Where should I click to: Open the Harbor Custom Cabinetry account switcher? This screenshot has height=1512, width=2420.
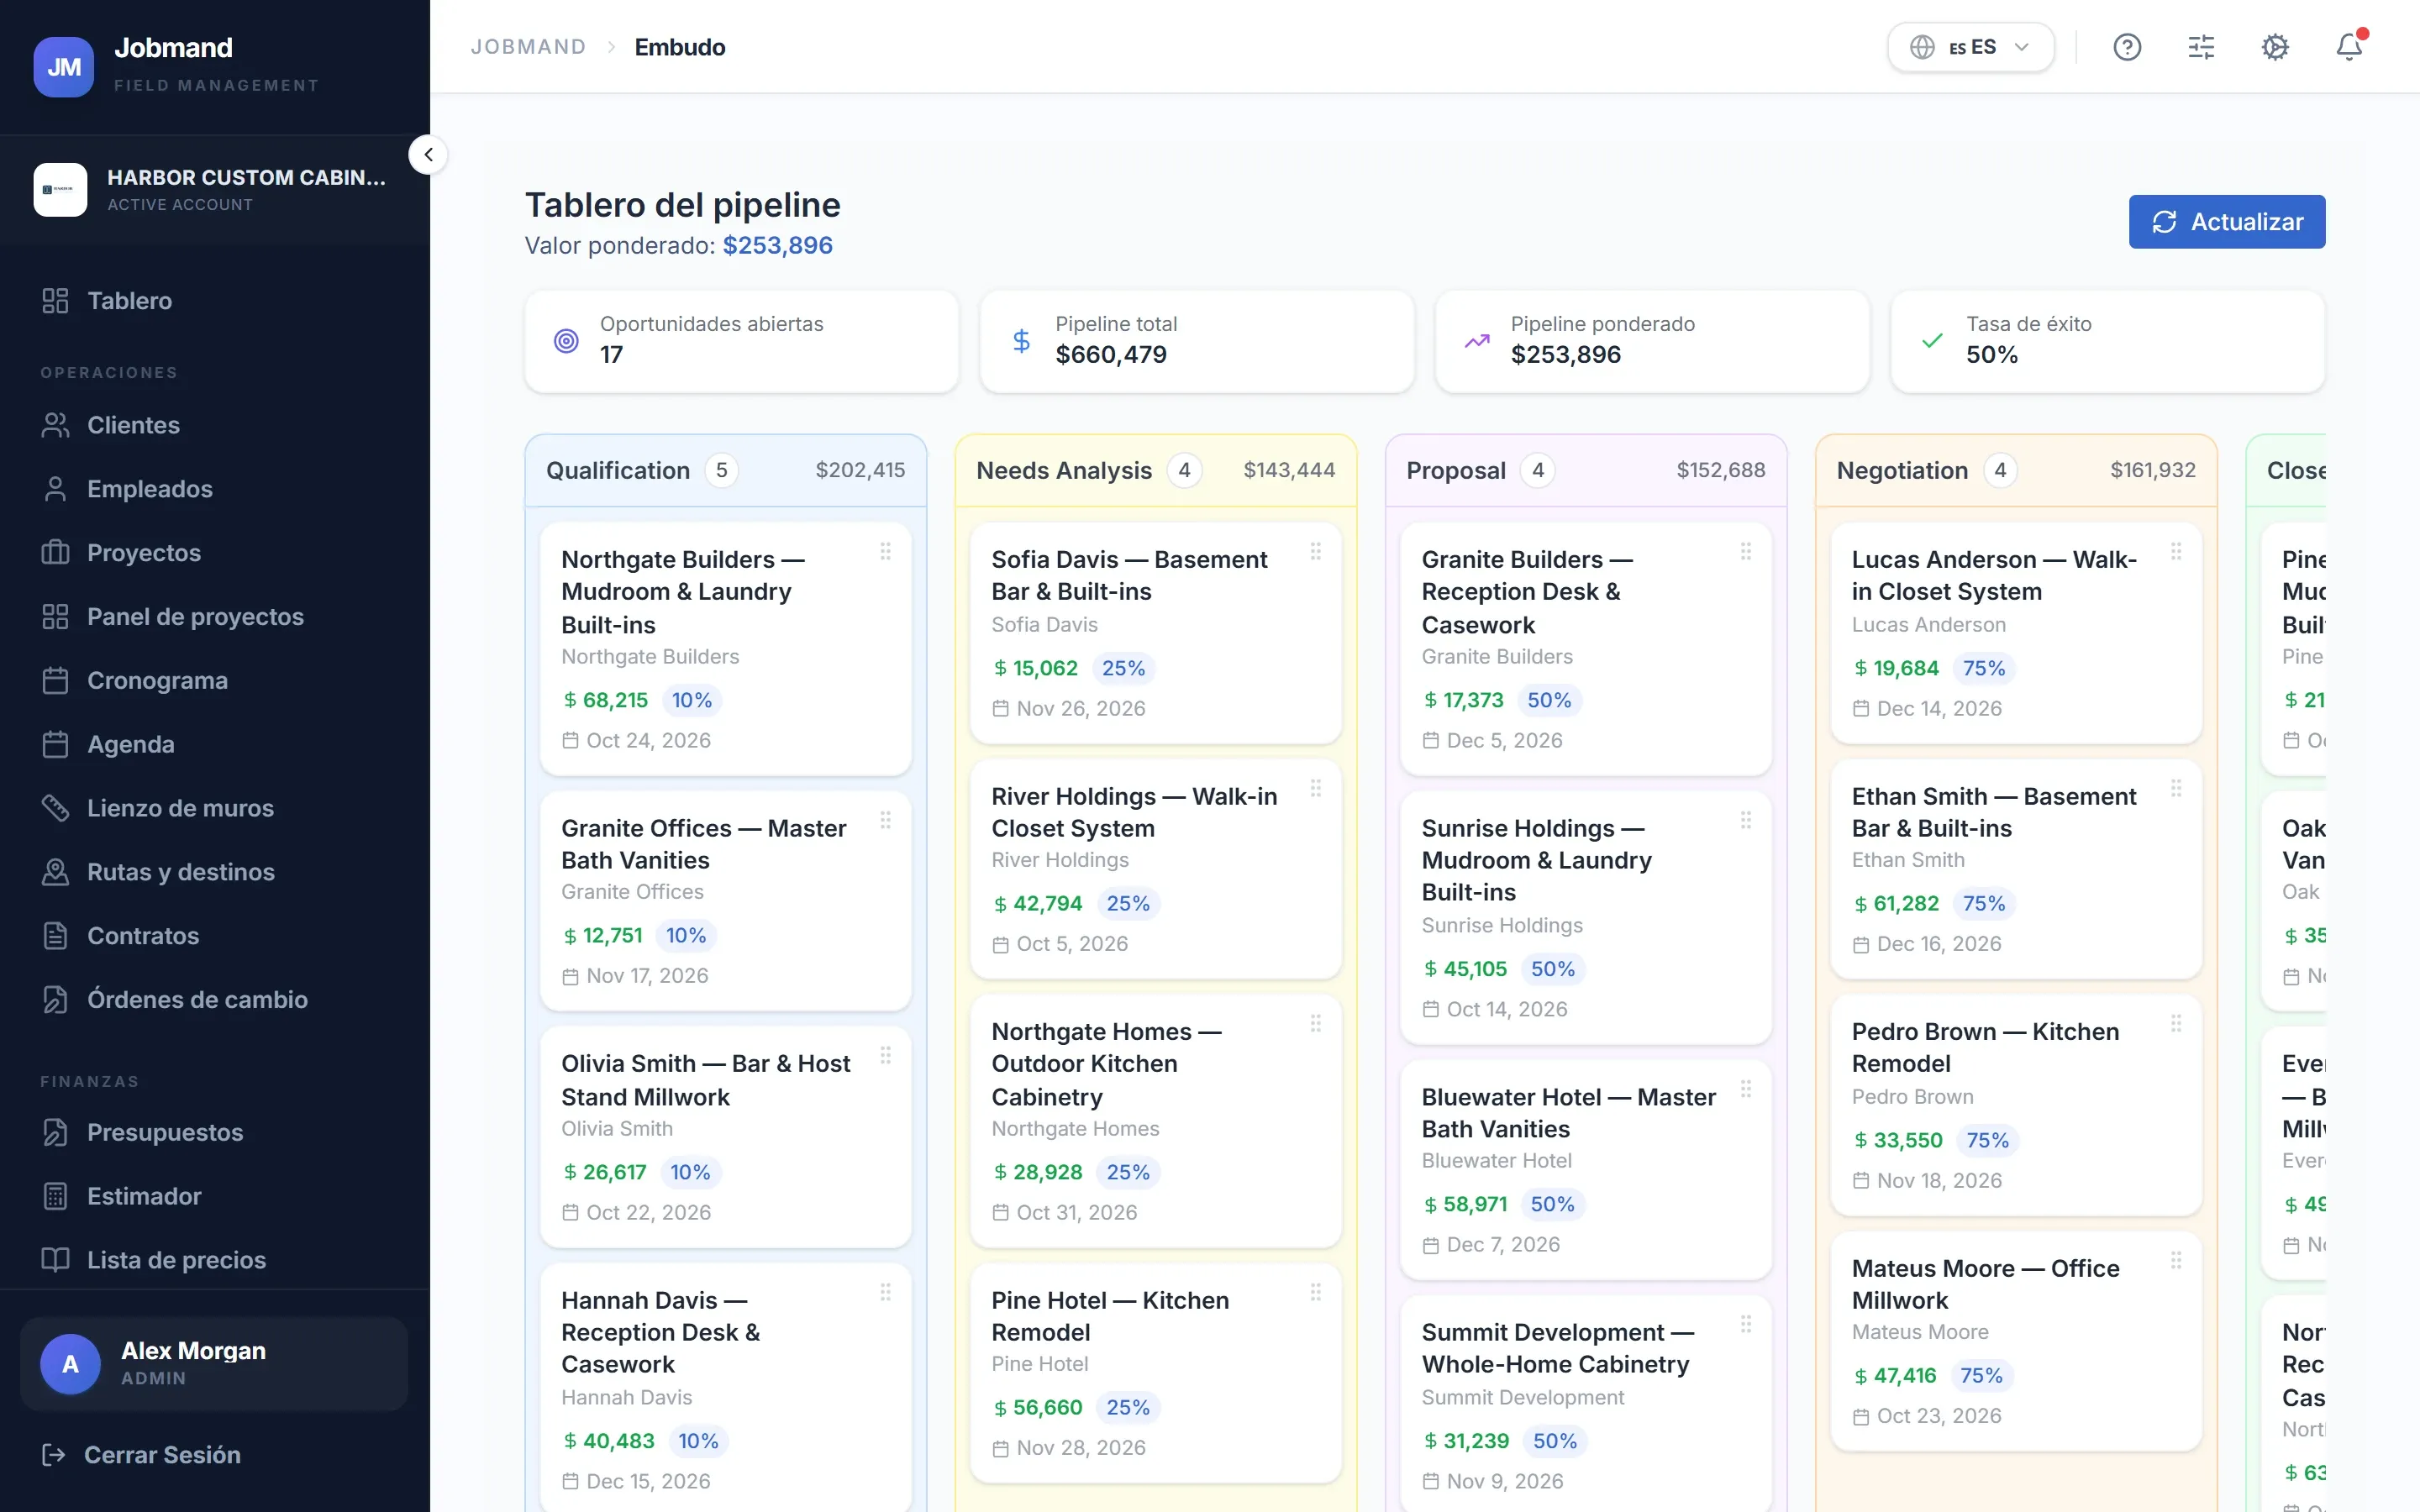[215, 190]
